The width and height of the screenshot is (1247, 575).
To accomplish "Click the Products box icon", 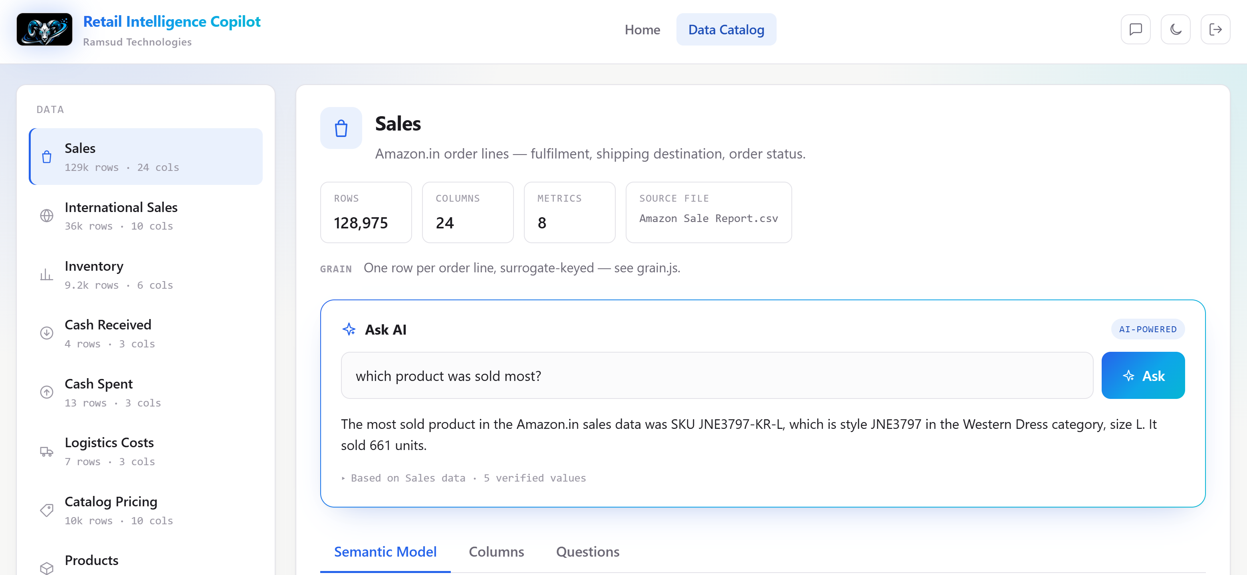I will click(x=46, y=568).
